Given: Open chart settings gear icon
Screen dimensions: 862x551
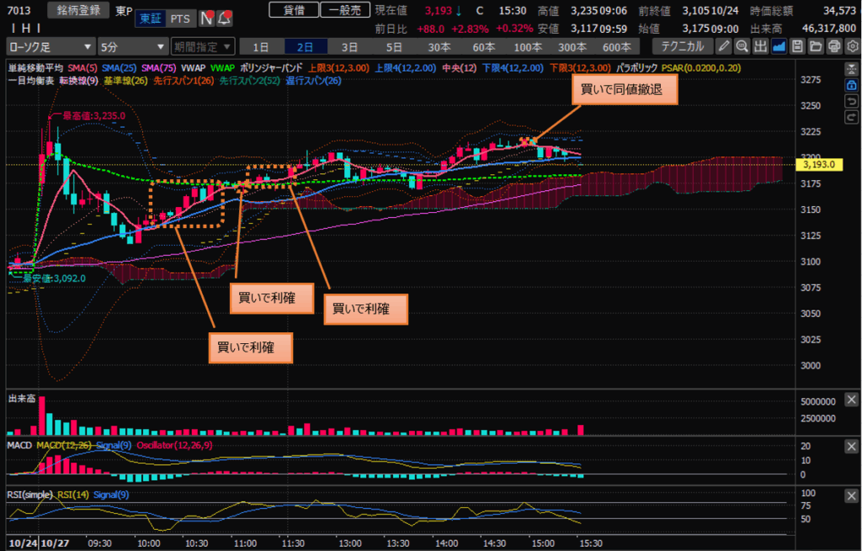Looking at the screenshot, I should [851, 46].
